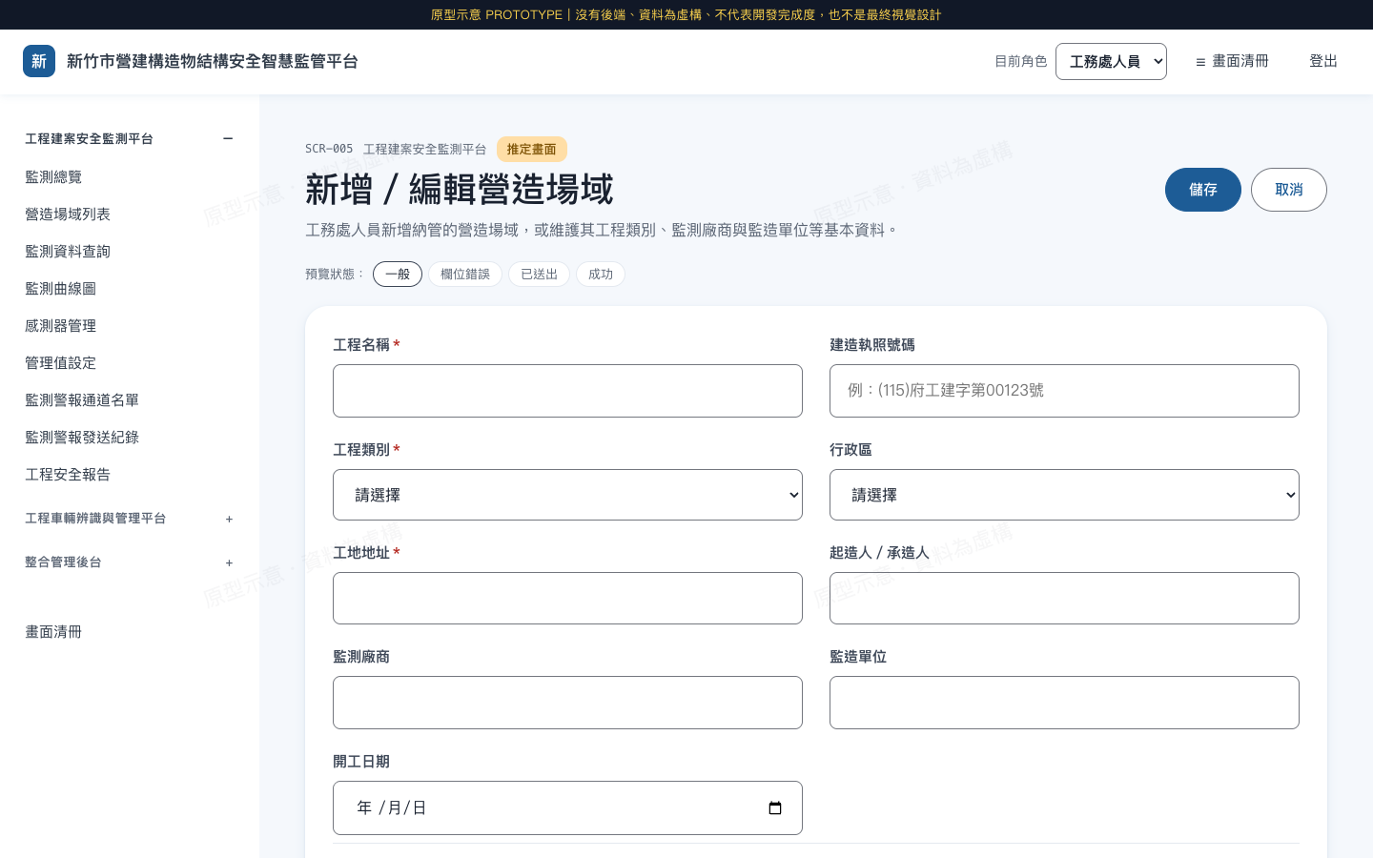The height and width of the screenshot is (858, 1373).
Task: Select the 已送出 preview state
Action: click(540, 275)
